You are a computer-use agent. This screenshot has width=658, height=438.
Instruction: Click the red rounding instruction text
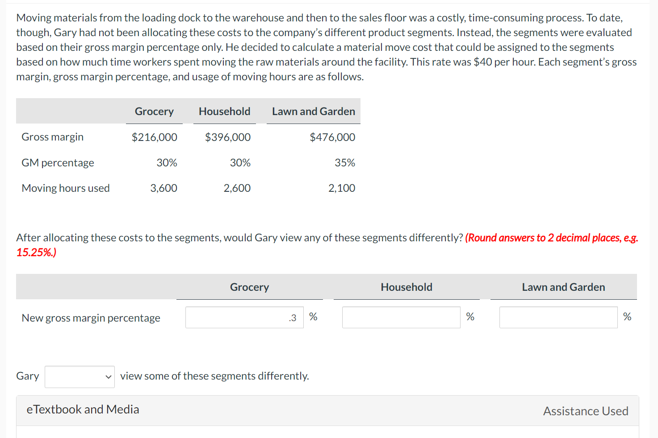pos(327,245)
